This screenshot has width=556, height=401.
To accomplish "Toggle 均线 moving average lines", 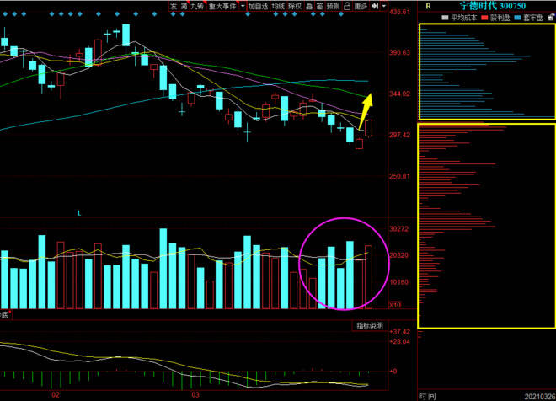I will 278,6.
